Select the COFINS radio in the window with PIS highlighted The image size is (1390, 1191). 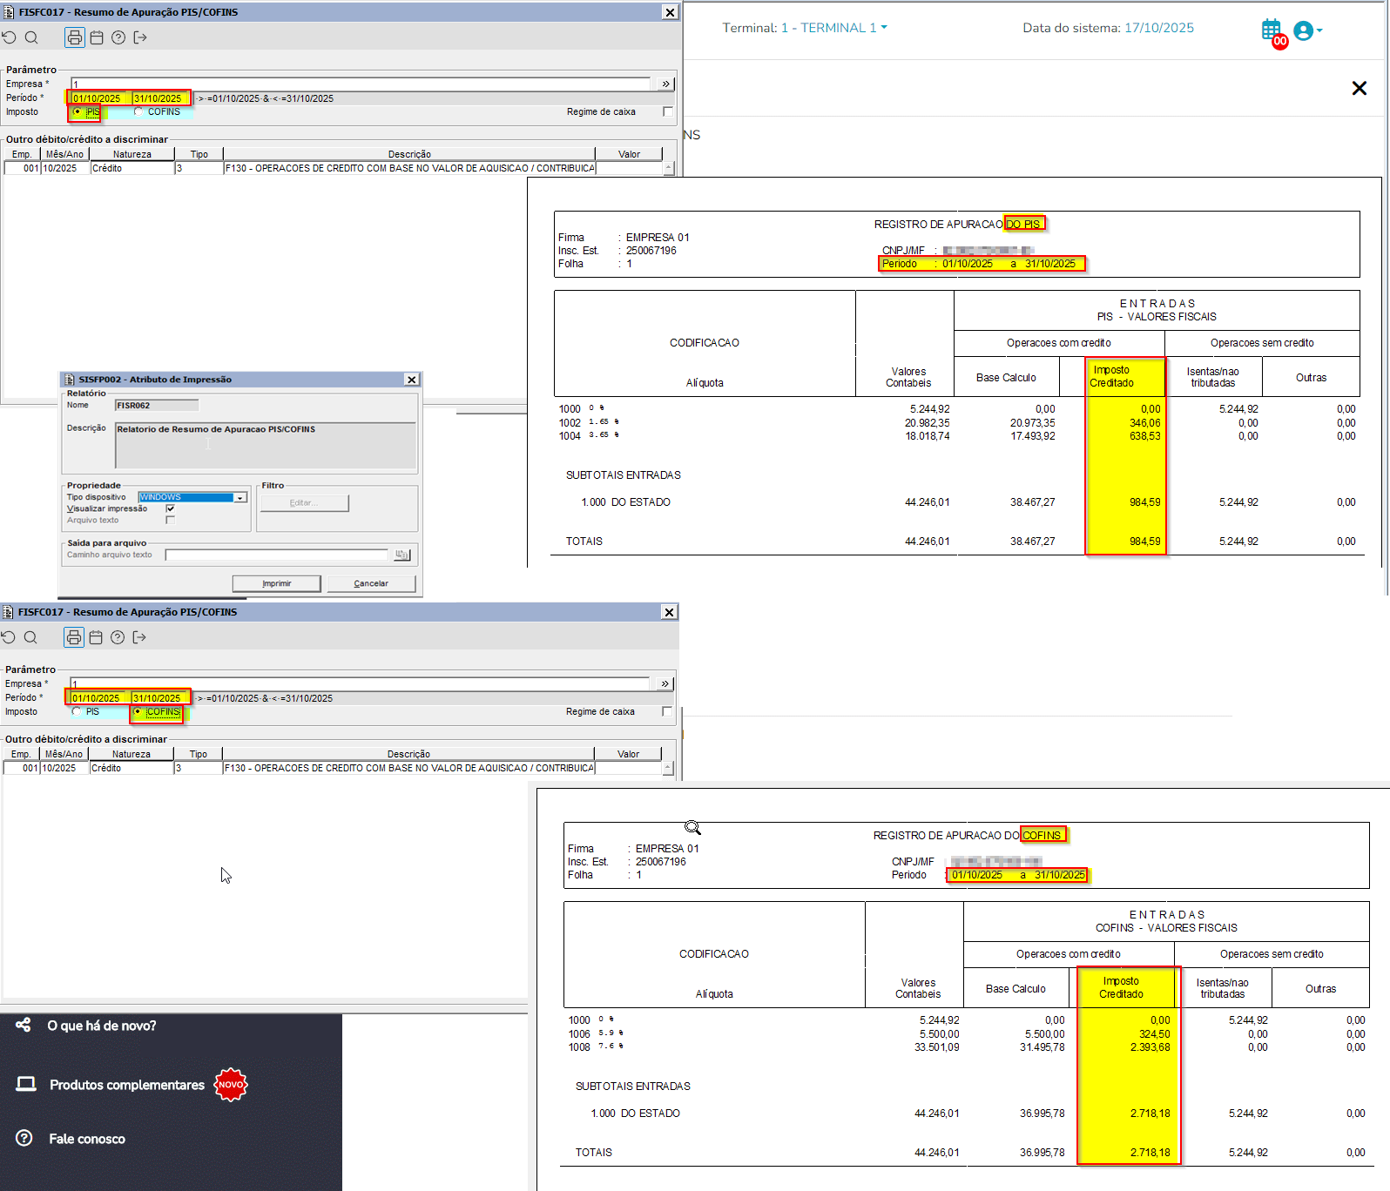[x=138, y=111]
